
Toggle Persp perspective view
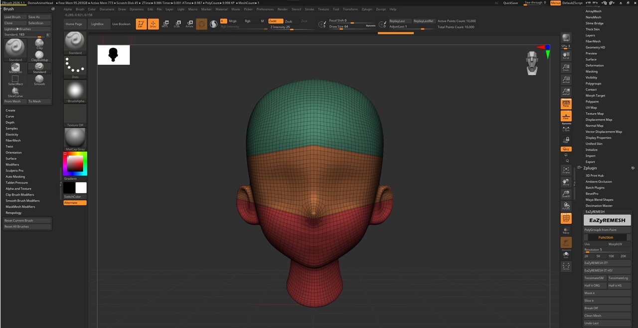point(566,103)
